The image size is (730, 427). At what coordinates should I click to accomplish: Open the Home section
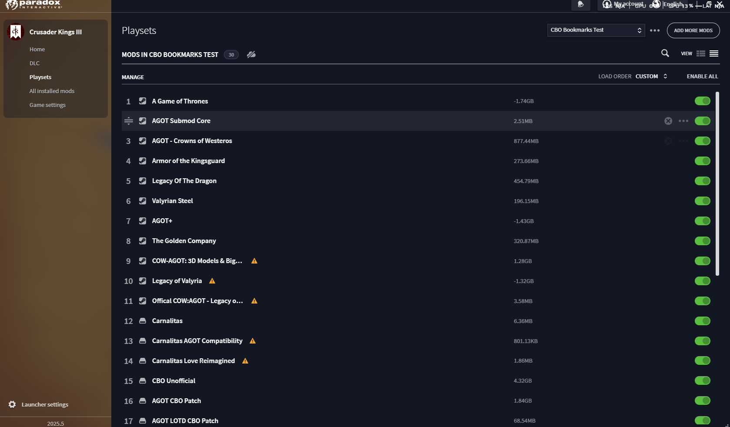[37, 49]
